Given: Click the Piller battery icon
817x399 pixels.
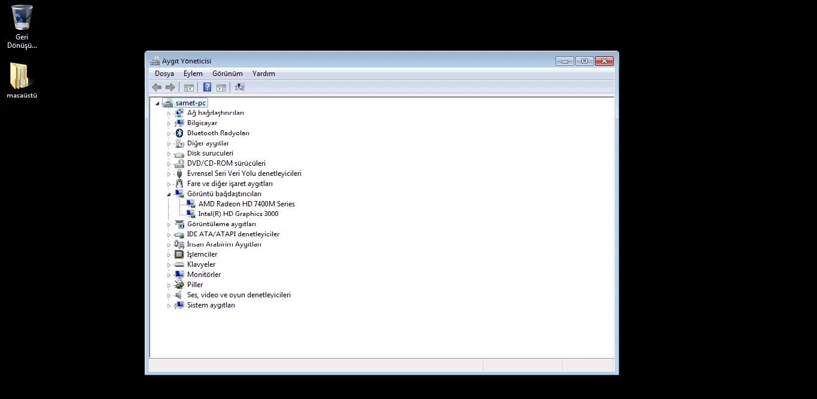Looking at the screenshot, I should 179,285.
